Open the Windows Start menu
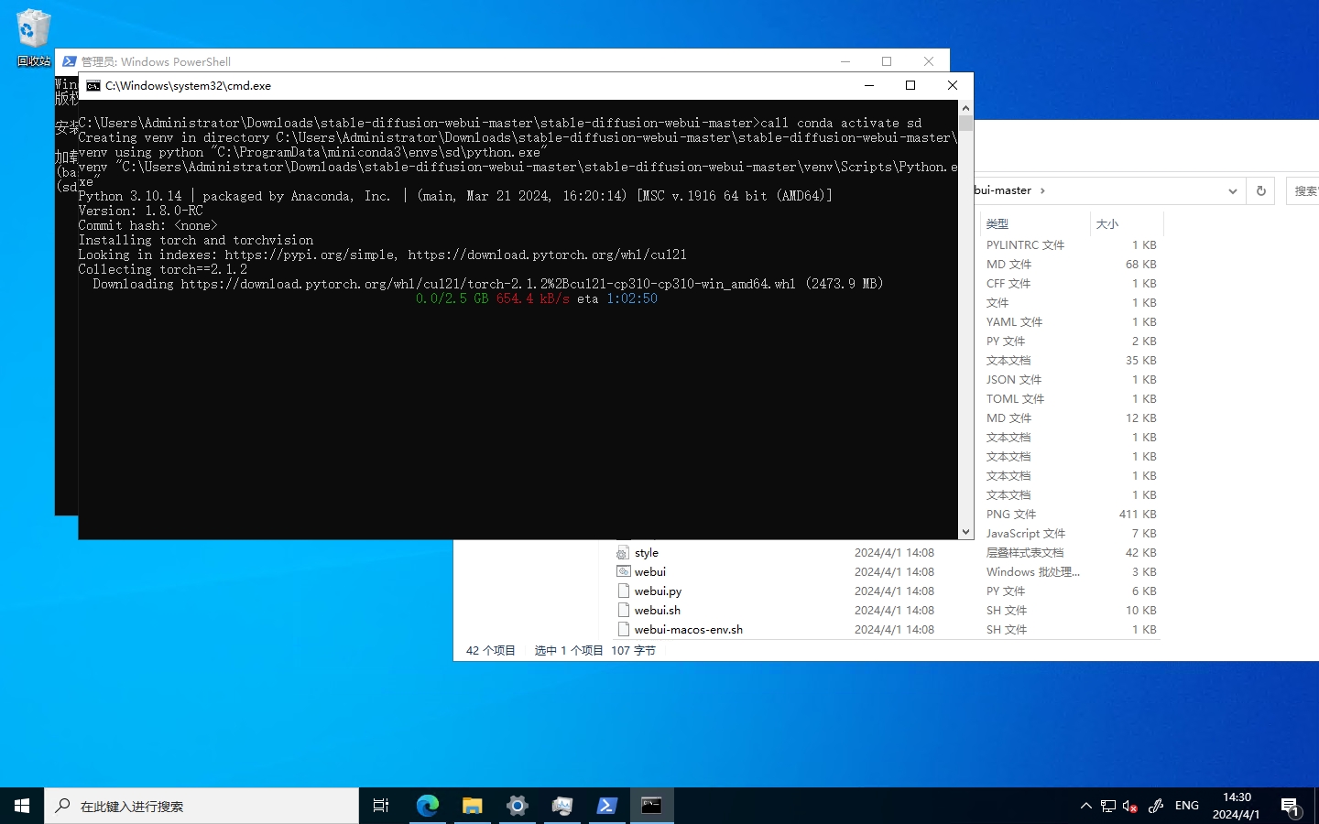Viewport: 1319px width, 824px height. click(x=22, y=806)
